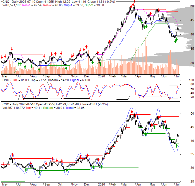195x186 pixels.
Task: Click 'Bottom = 14.20' in the oscillator legend
Action: tap(58, 80)
